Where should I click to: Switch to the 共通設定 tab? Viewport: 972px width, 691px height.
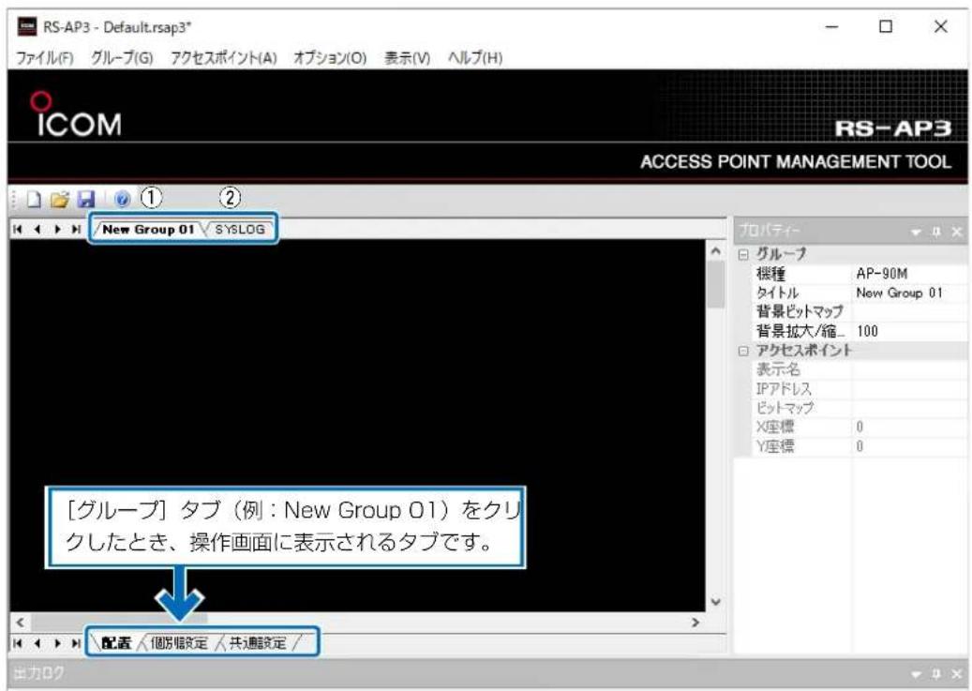(258, 643)
